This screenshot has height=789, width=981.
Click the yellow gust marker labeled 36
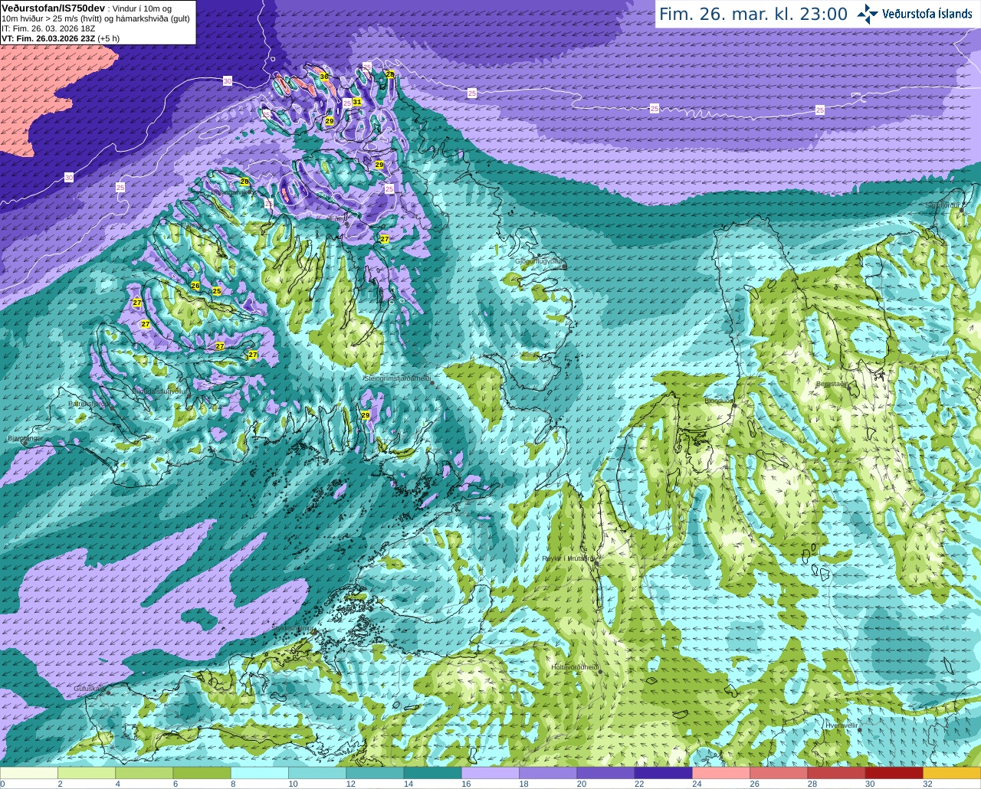pos(324,77)
